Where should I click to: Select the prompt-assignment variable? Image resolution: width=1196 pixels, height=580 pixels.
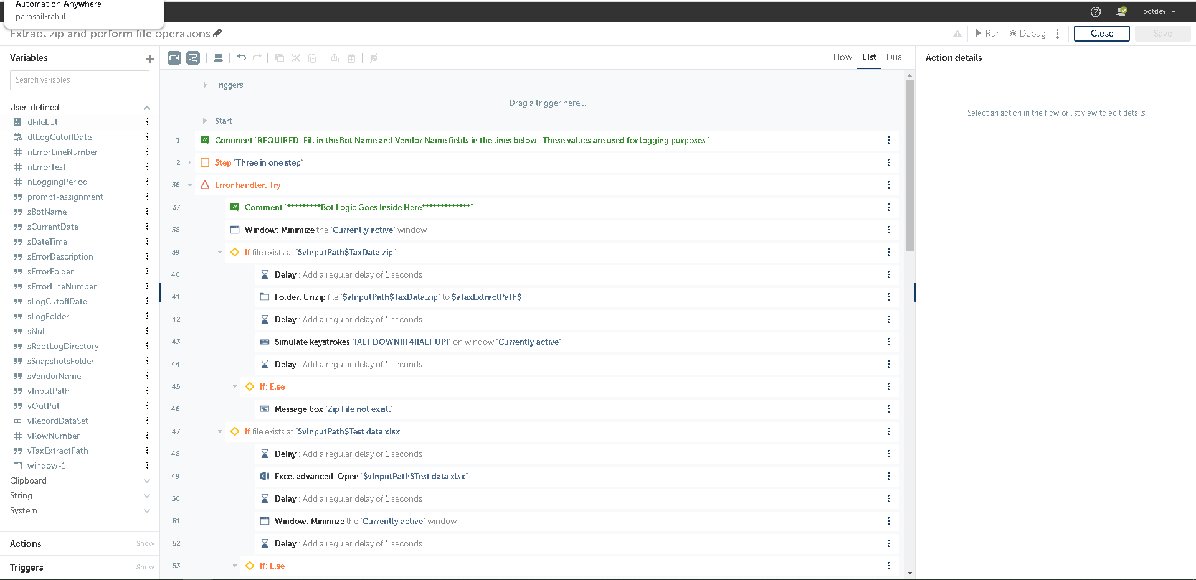coord(65,197)
